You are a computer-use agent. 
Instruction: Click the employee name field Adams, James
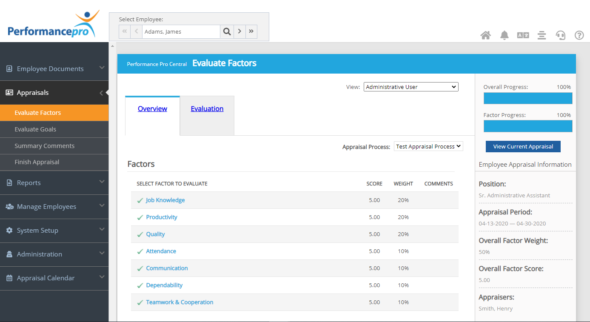coord(181,31)
